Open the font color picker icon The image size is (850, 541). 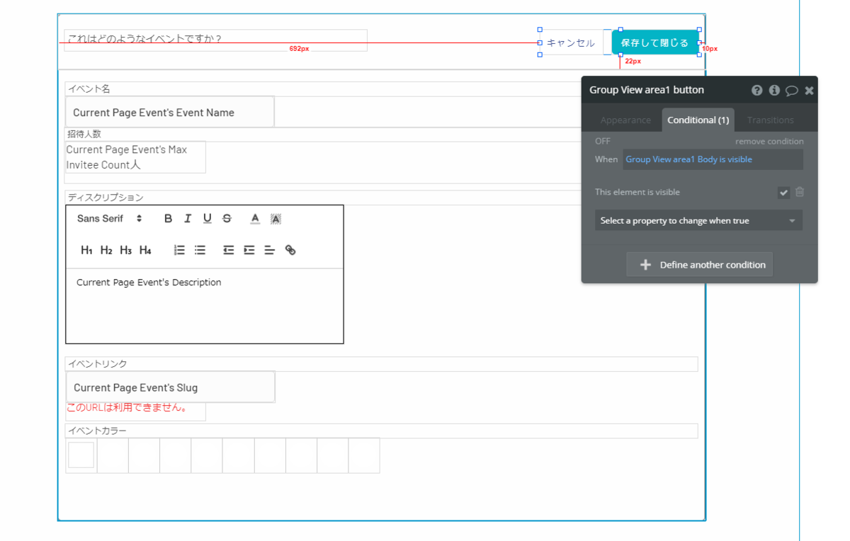tap(255, 219)
